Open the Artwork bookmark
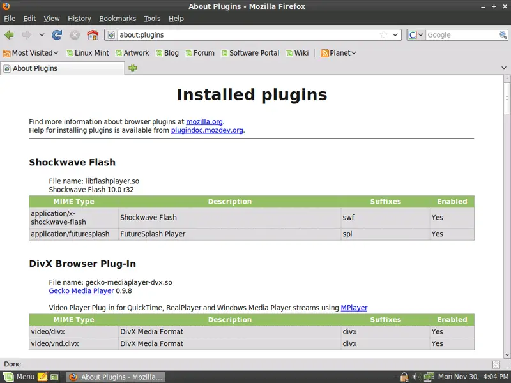 tap(132, 53)
